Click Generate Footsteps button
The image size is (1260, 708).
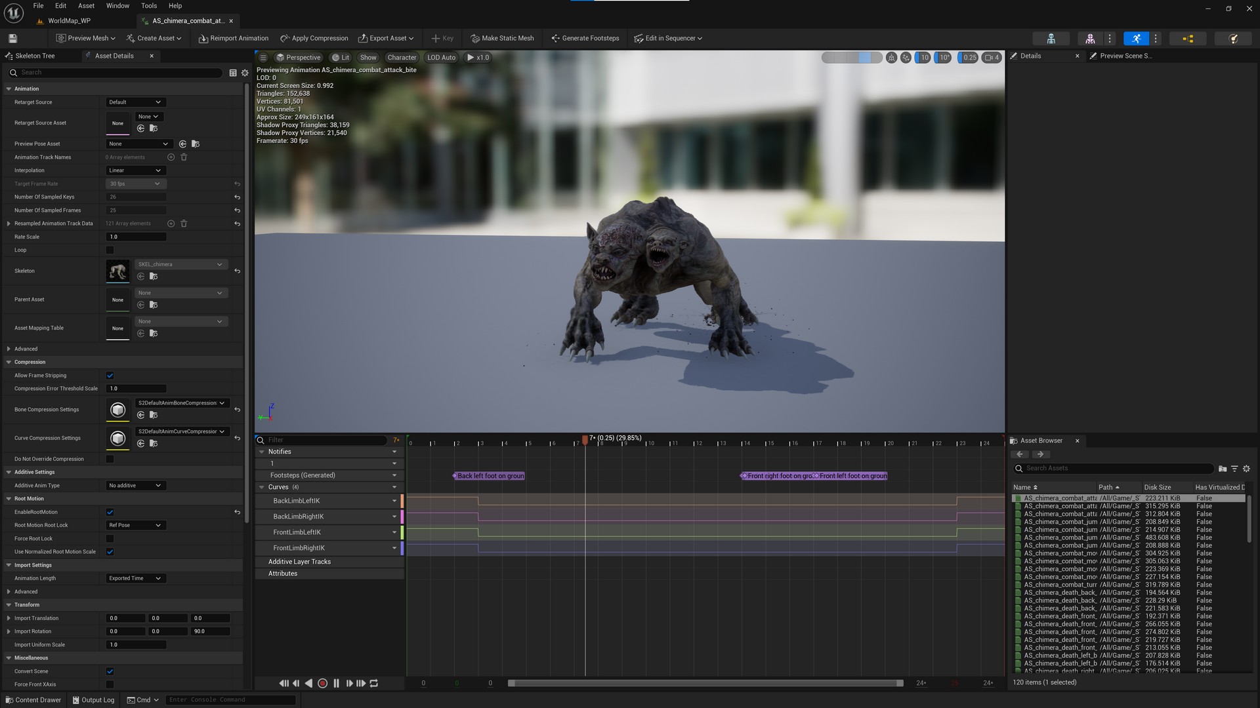tap(585, 38)
